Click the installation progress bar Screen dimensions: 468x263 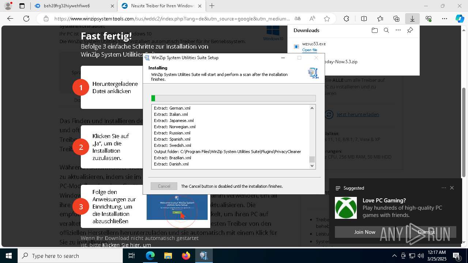point(233,98)
